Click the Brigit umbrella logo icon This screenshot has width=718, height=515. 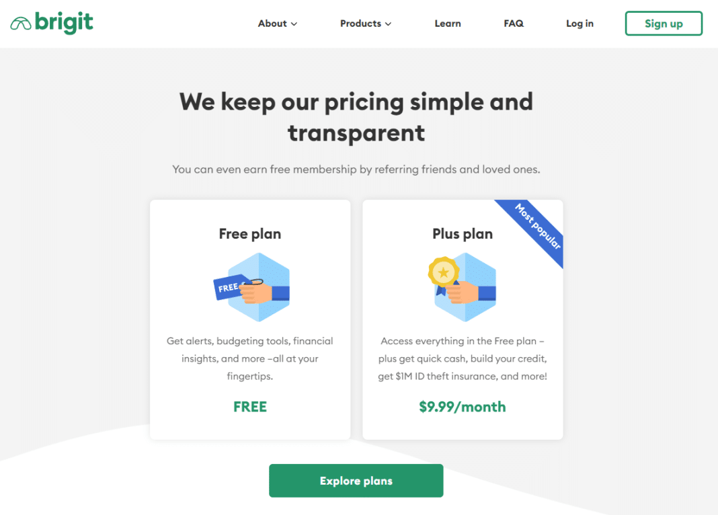[x=21, y=24]
